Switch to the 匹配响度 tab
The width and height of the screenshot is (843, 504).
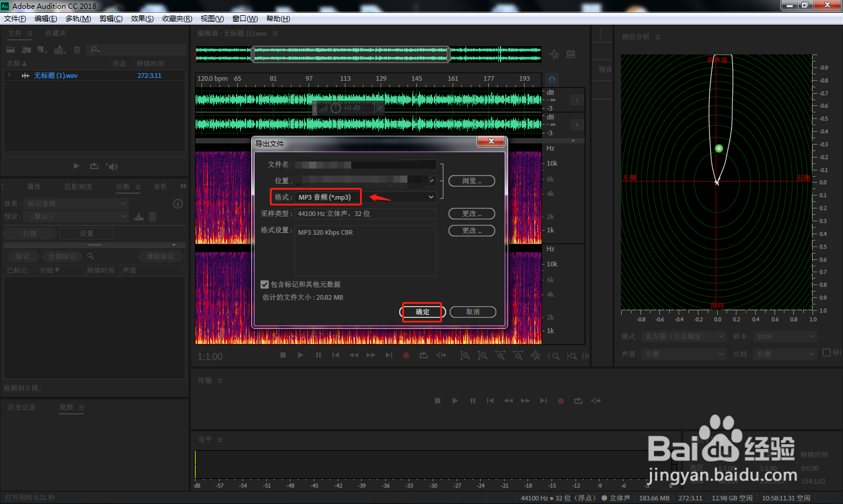[x=78, y=187]
